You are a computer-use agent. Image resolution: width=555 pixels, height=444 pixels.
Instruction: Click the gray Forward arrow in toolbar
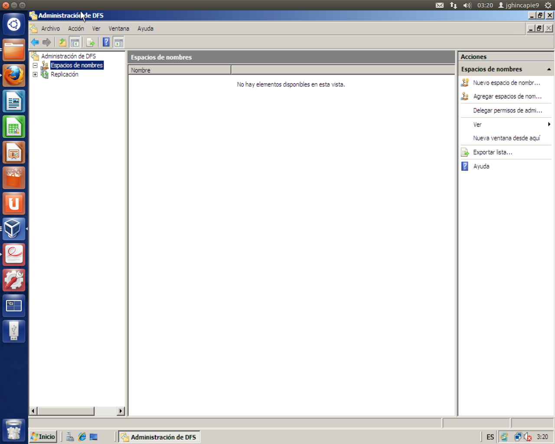pos(47,42)
